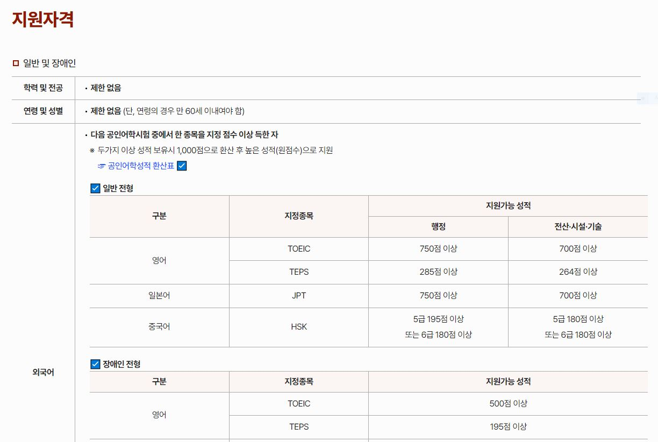The height and width of the screenshot is (442, 658).
Task: Click the 지정종목 header in 일반 전형 table
Action: (x=299, y=216)
